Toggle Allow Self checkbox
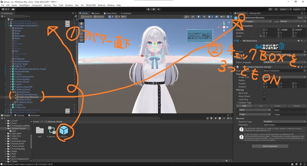This screenshot has width=307, height=166. (264, 93)
